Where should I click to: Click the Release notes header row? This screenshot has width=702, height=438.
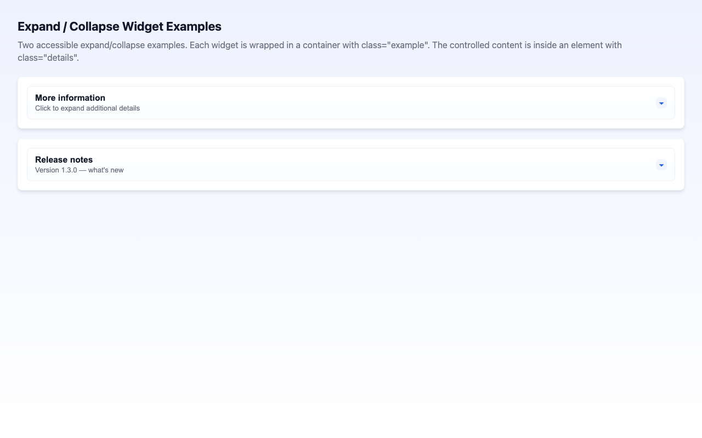[x=351, y=164]
